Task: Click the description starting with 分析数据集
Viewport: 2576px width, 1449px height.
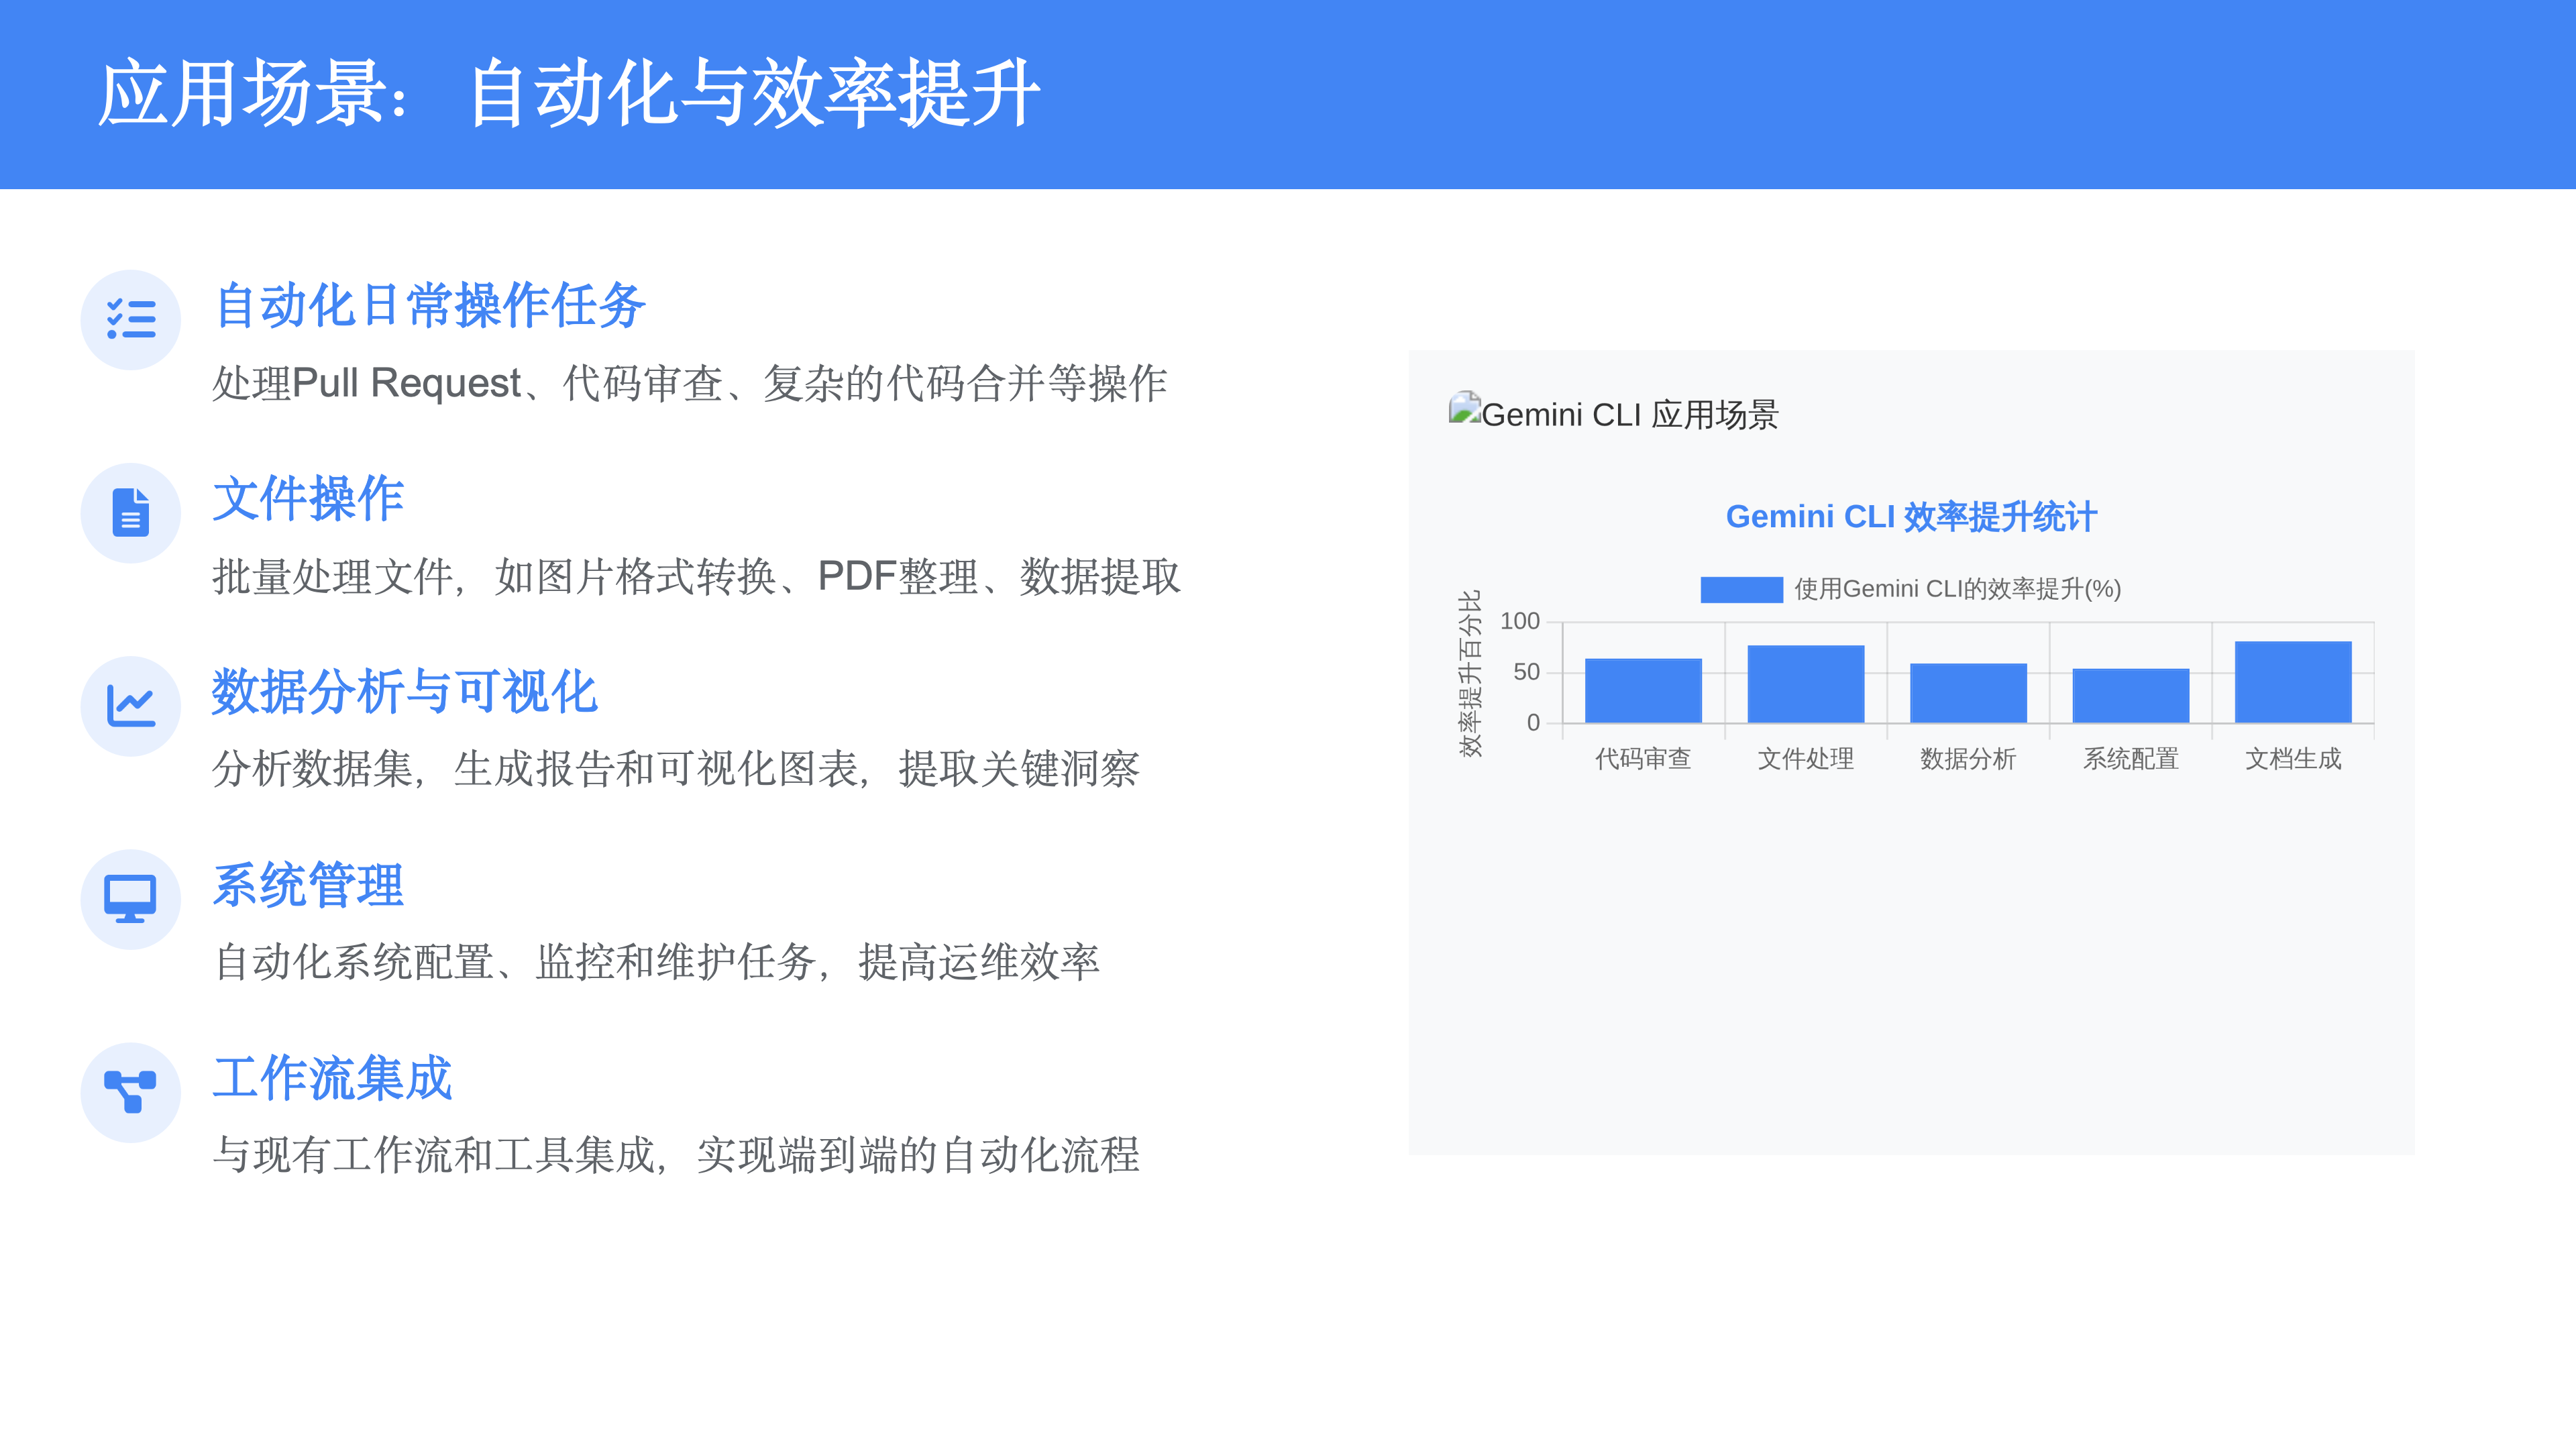Action: click(x=676, y=769)
